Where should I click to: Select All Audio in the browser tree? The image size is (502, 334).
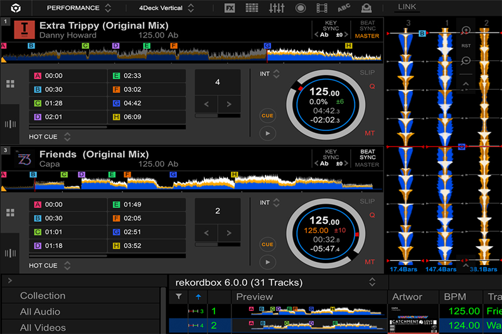40,311
